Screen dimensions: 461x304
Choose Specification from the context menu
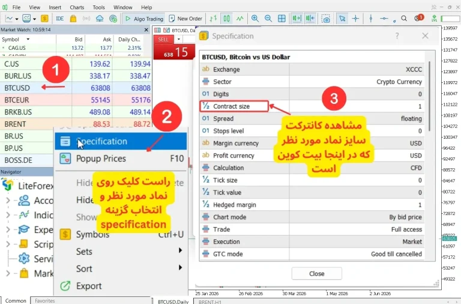pyautogui.click(x=121, y=141)
